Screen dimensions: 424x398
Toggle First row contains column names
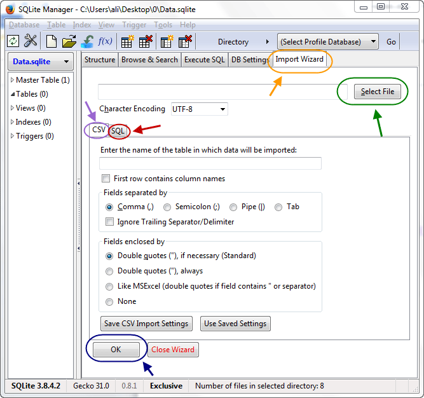[x=106, y=179]
